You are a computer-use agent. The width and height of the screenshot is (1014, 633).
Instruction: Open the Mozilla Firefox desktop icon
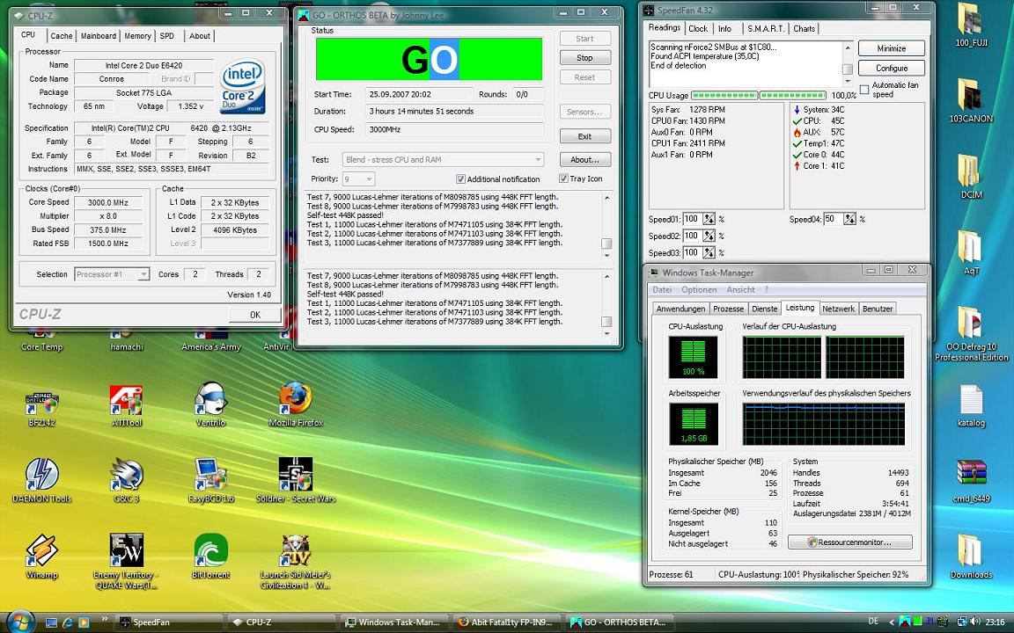click(295, 400)
